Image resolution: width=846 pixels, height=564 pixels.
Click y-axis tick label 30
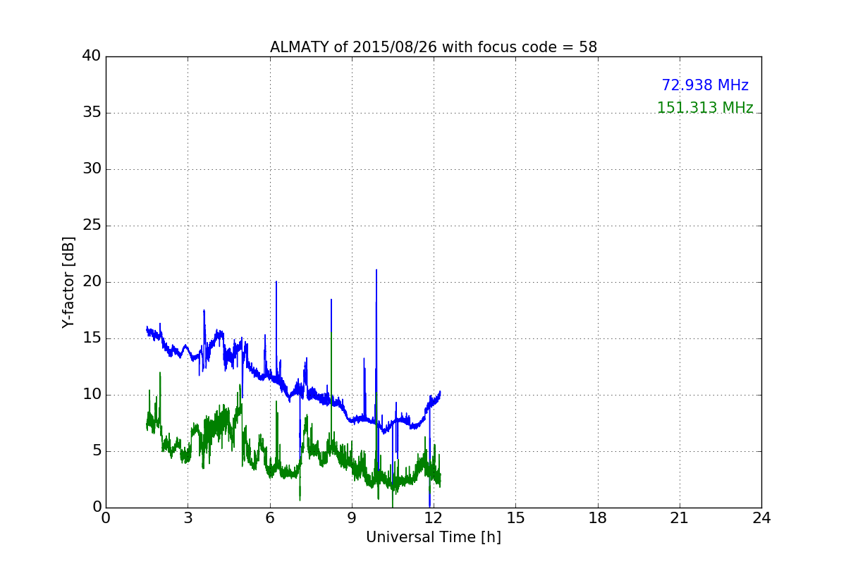click(92, 169)
